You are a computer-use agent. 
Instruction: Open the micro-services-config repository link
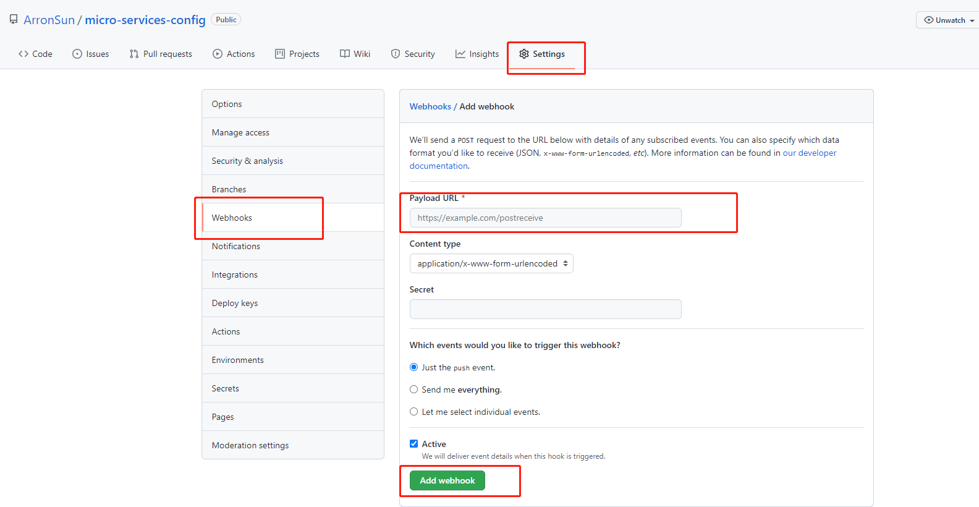pyautogui.click(x=145, y=20)
